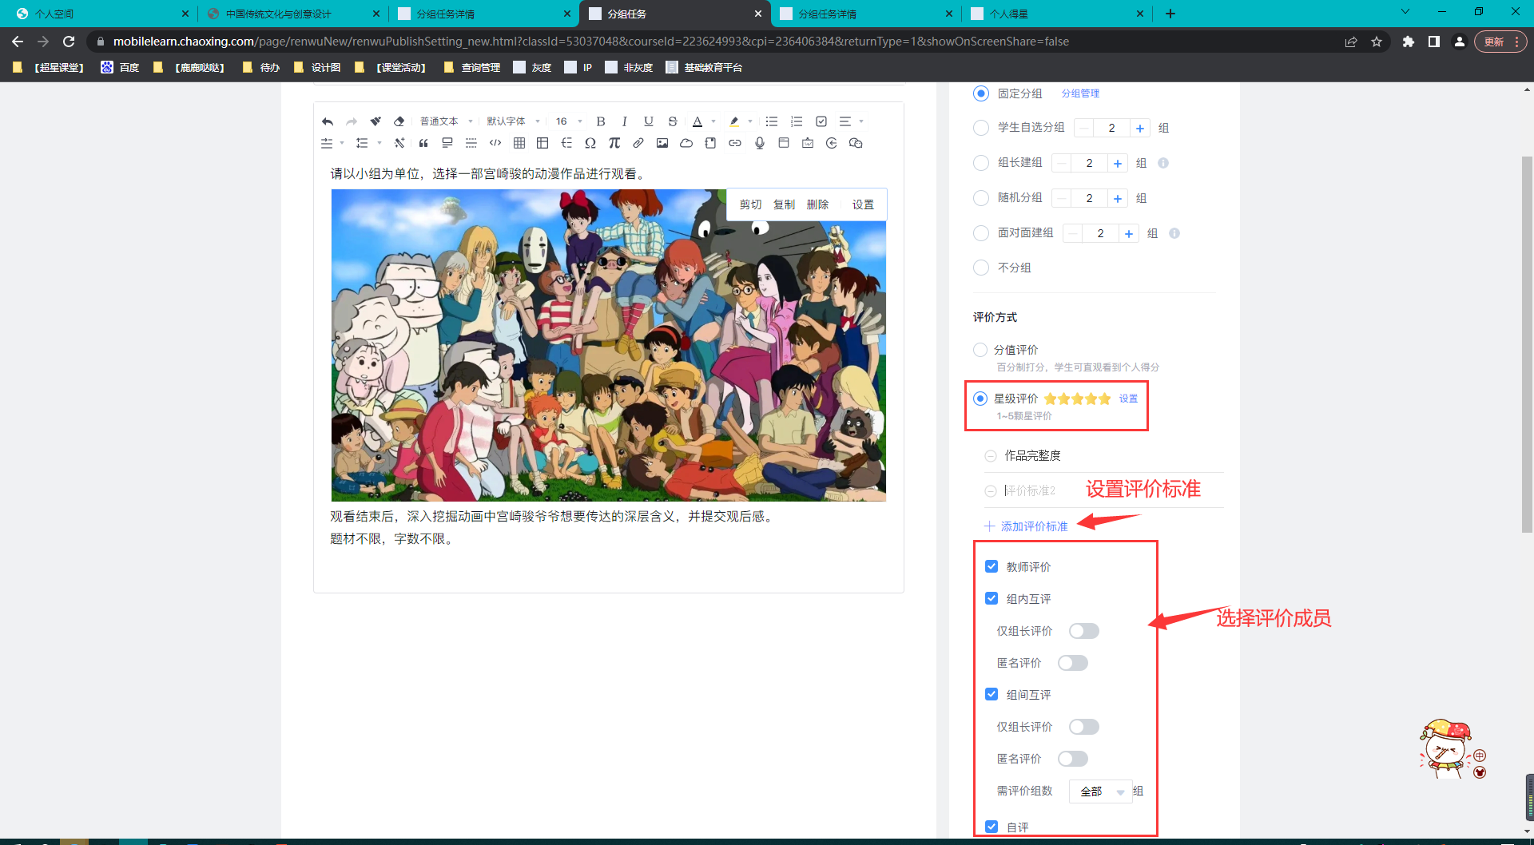Open the 需评价组数 全部 dropdown
The width and height of the screenshot is (1534, 845).
pos(1100,791)
